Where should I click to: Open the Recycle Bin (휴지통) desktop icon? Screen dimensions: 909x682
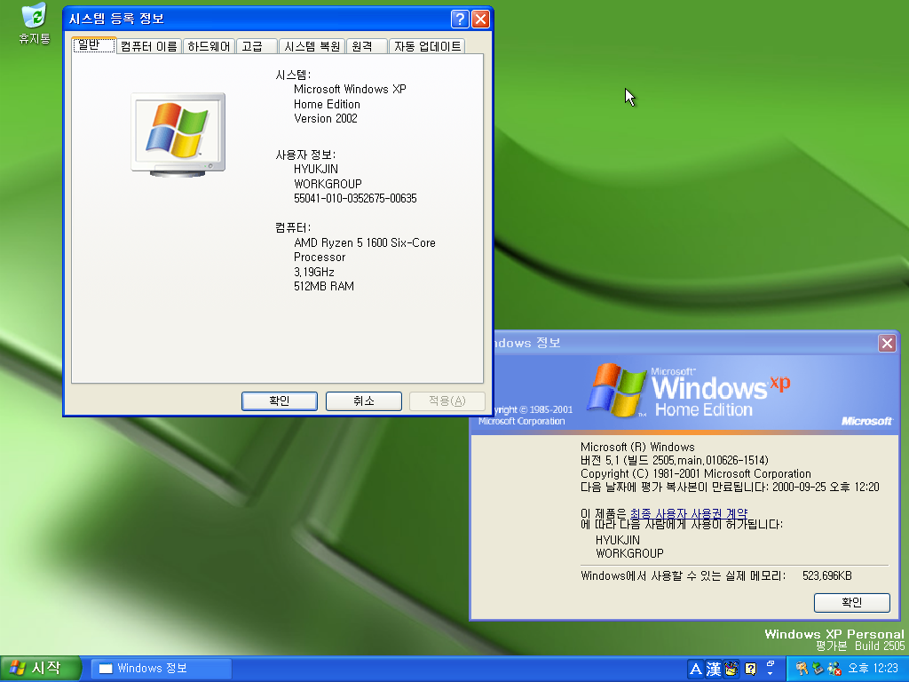tap(35, 24)
